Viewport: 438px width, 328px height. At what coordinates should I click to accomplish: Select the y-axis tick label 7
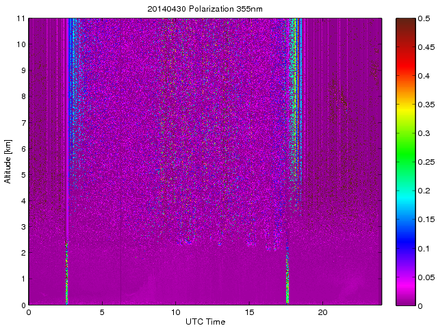tap(23, 123)
